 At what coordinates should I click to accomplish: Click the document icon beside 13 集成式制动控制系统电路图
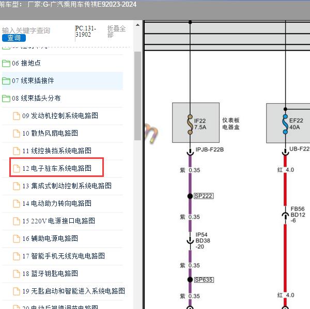(x=17, y=186)
